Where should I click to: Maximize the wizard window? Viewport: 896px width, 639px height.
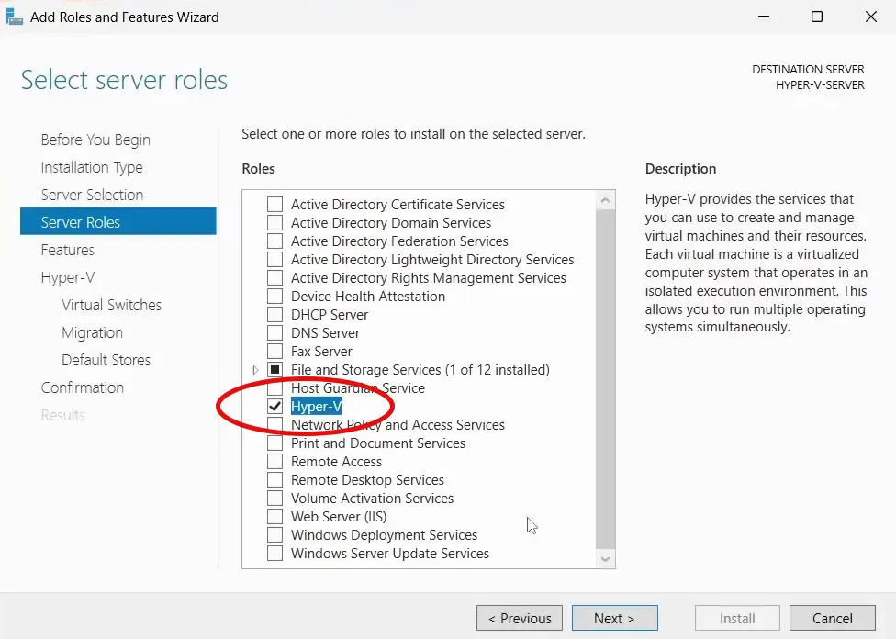coord(817,17)
